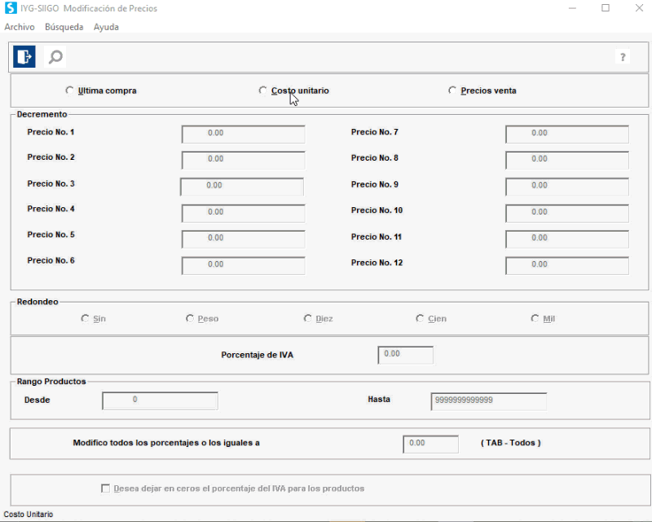Select the Ultima compra radio button
The height and width of the screenshot is (522, 652).
coord(70,91)
